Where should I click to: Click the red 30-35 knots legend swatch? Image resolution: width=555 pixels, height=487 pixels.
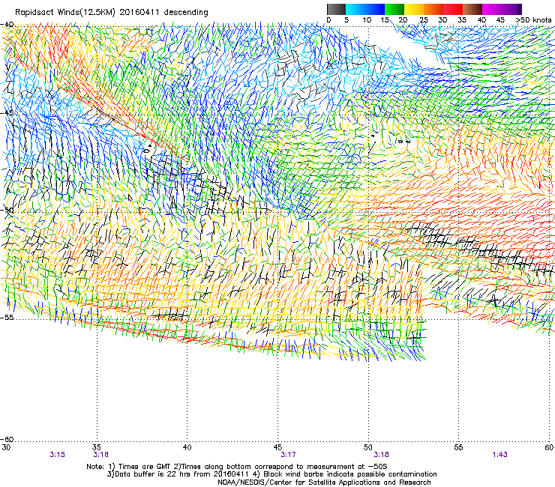coord(453,9)
